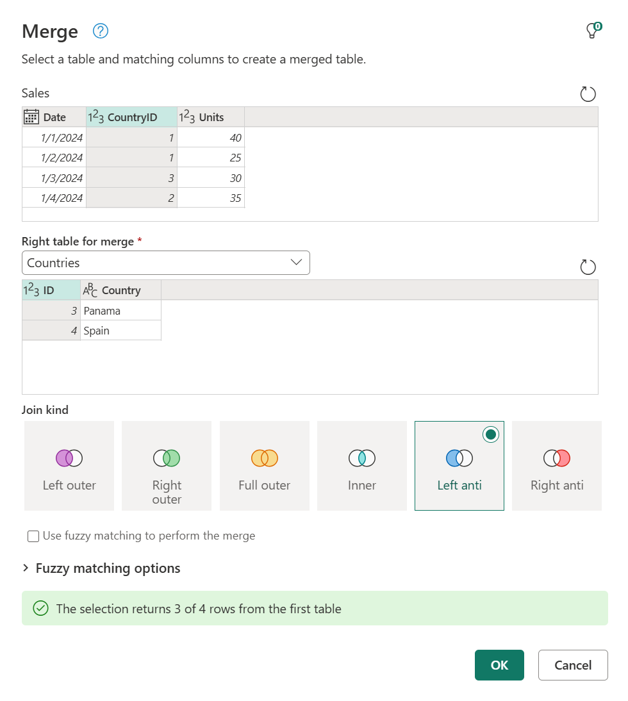This screenshot has width=628, height=701.
Task: Click the calendar icon on the Date column
Action: tap(30, 117)
